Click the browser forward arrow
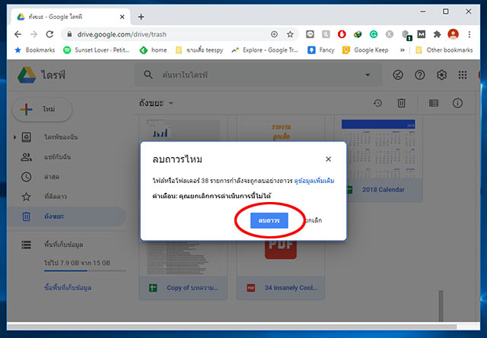 pyautogui.click(x=33, y=34)
